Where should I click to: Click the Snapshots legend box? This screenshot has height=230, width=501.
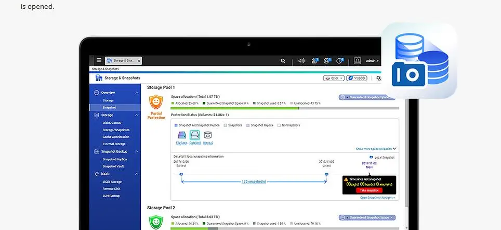coord(225,125)
